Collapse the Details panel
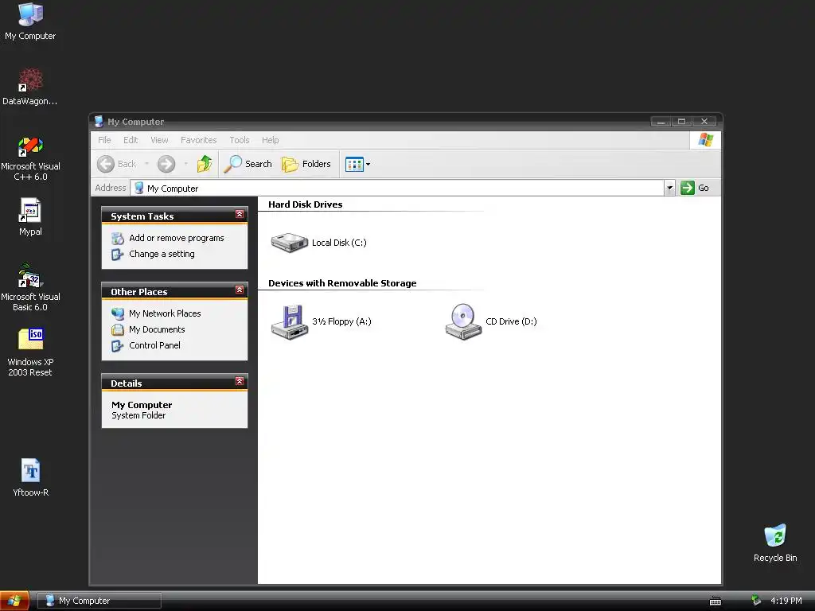 tap(240, 381)
